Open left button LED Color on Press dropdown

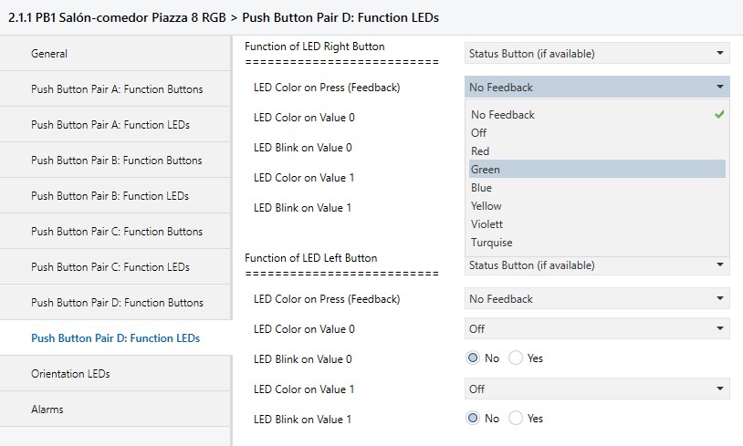(597, 298)
